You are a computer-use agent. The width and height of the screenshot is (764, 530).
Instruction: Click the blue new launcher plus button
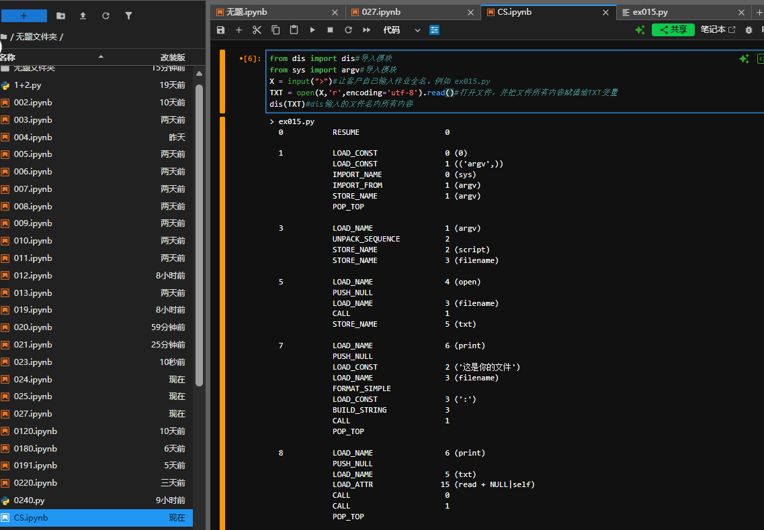point(24,15)
